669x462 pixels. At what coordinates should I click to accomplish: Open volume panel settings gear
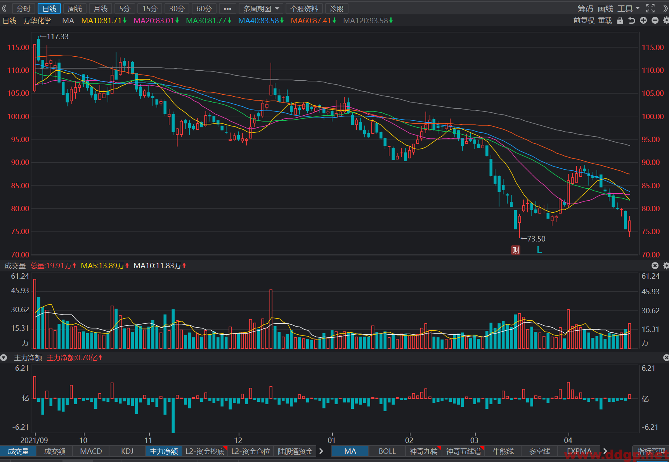click(666, 266)
